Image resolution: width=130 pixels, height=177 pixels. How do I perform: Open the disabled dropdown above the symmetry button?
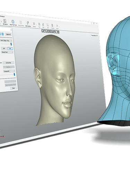[10, 82]
